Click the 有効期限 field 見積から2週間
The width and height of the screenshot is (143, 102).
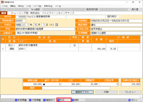tap(117, 33)
